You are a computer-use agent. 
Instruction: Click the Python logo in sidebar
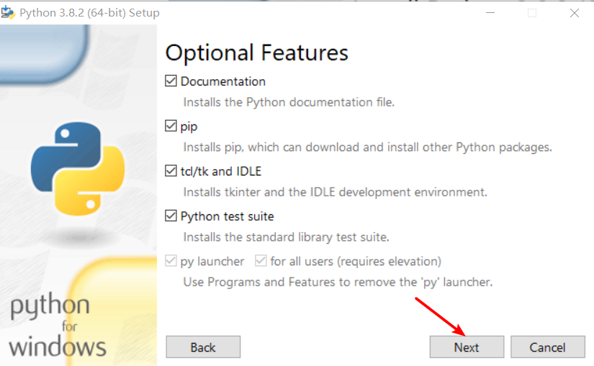[x=78, y=168]
